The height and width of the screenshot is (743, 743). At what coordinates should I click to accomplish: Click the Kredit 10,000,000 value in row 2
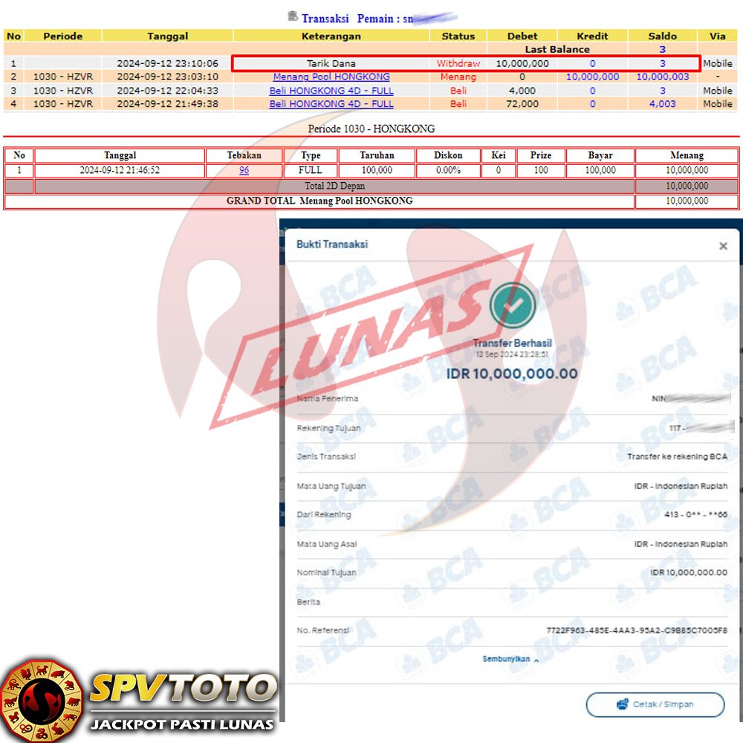coord(592,77)
